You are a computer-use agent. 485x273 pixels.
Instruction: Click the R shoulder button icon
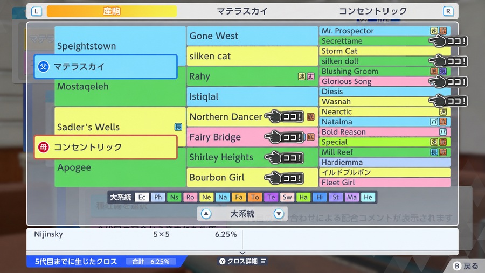448,11
